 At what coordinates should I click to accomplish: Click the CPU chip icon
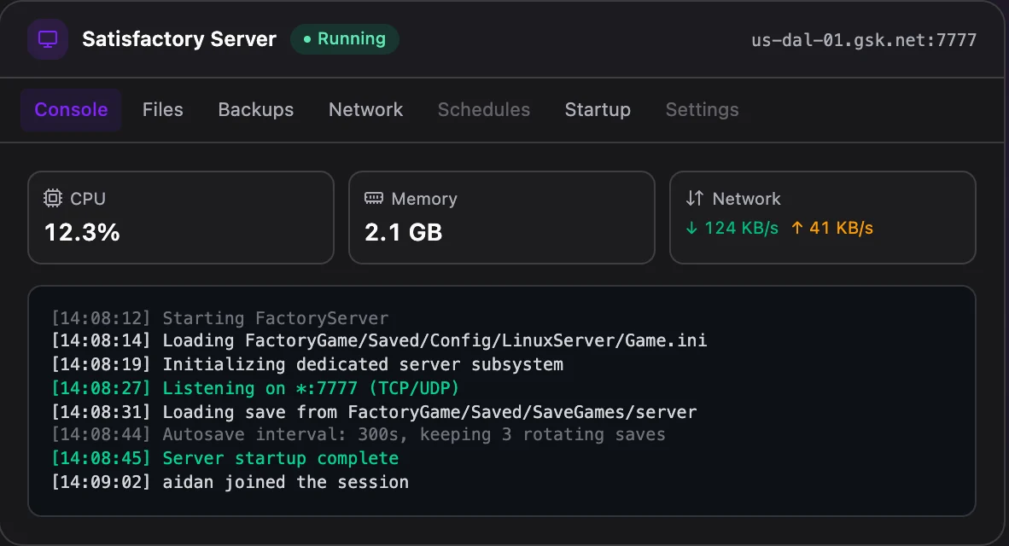53,198
